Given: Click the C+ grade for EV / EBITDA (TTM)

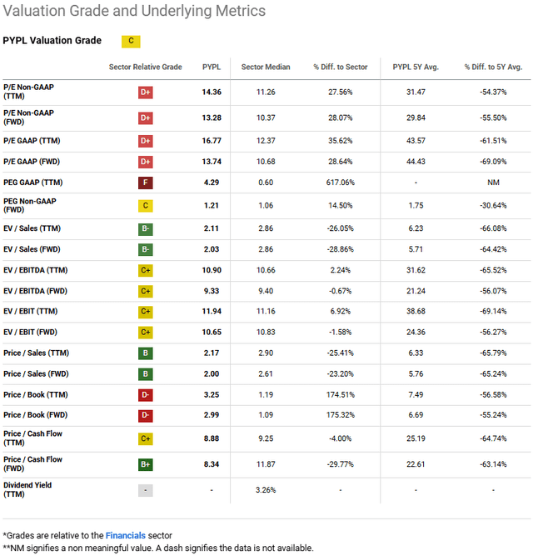Looking at the screenshot, I should point(146,270).
